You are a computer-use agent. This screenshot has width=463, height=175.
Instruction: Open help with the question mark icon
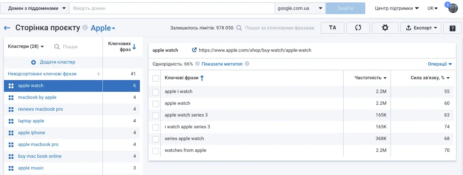point(452,28)
